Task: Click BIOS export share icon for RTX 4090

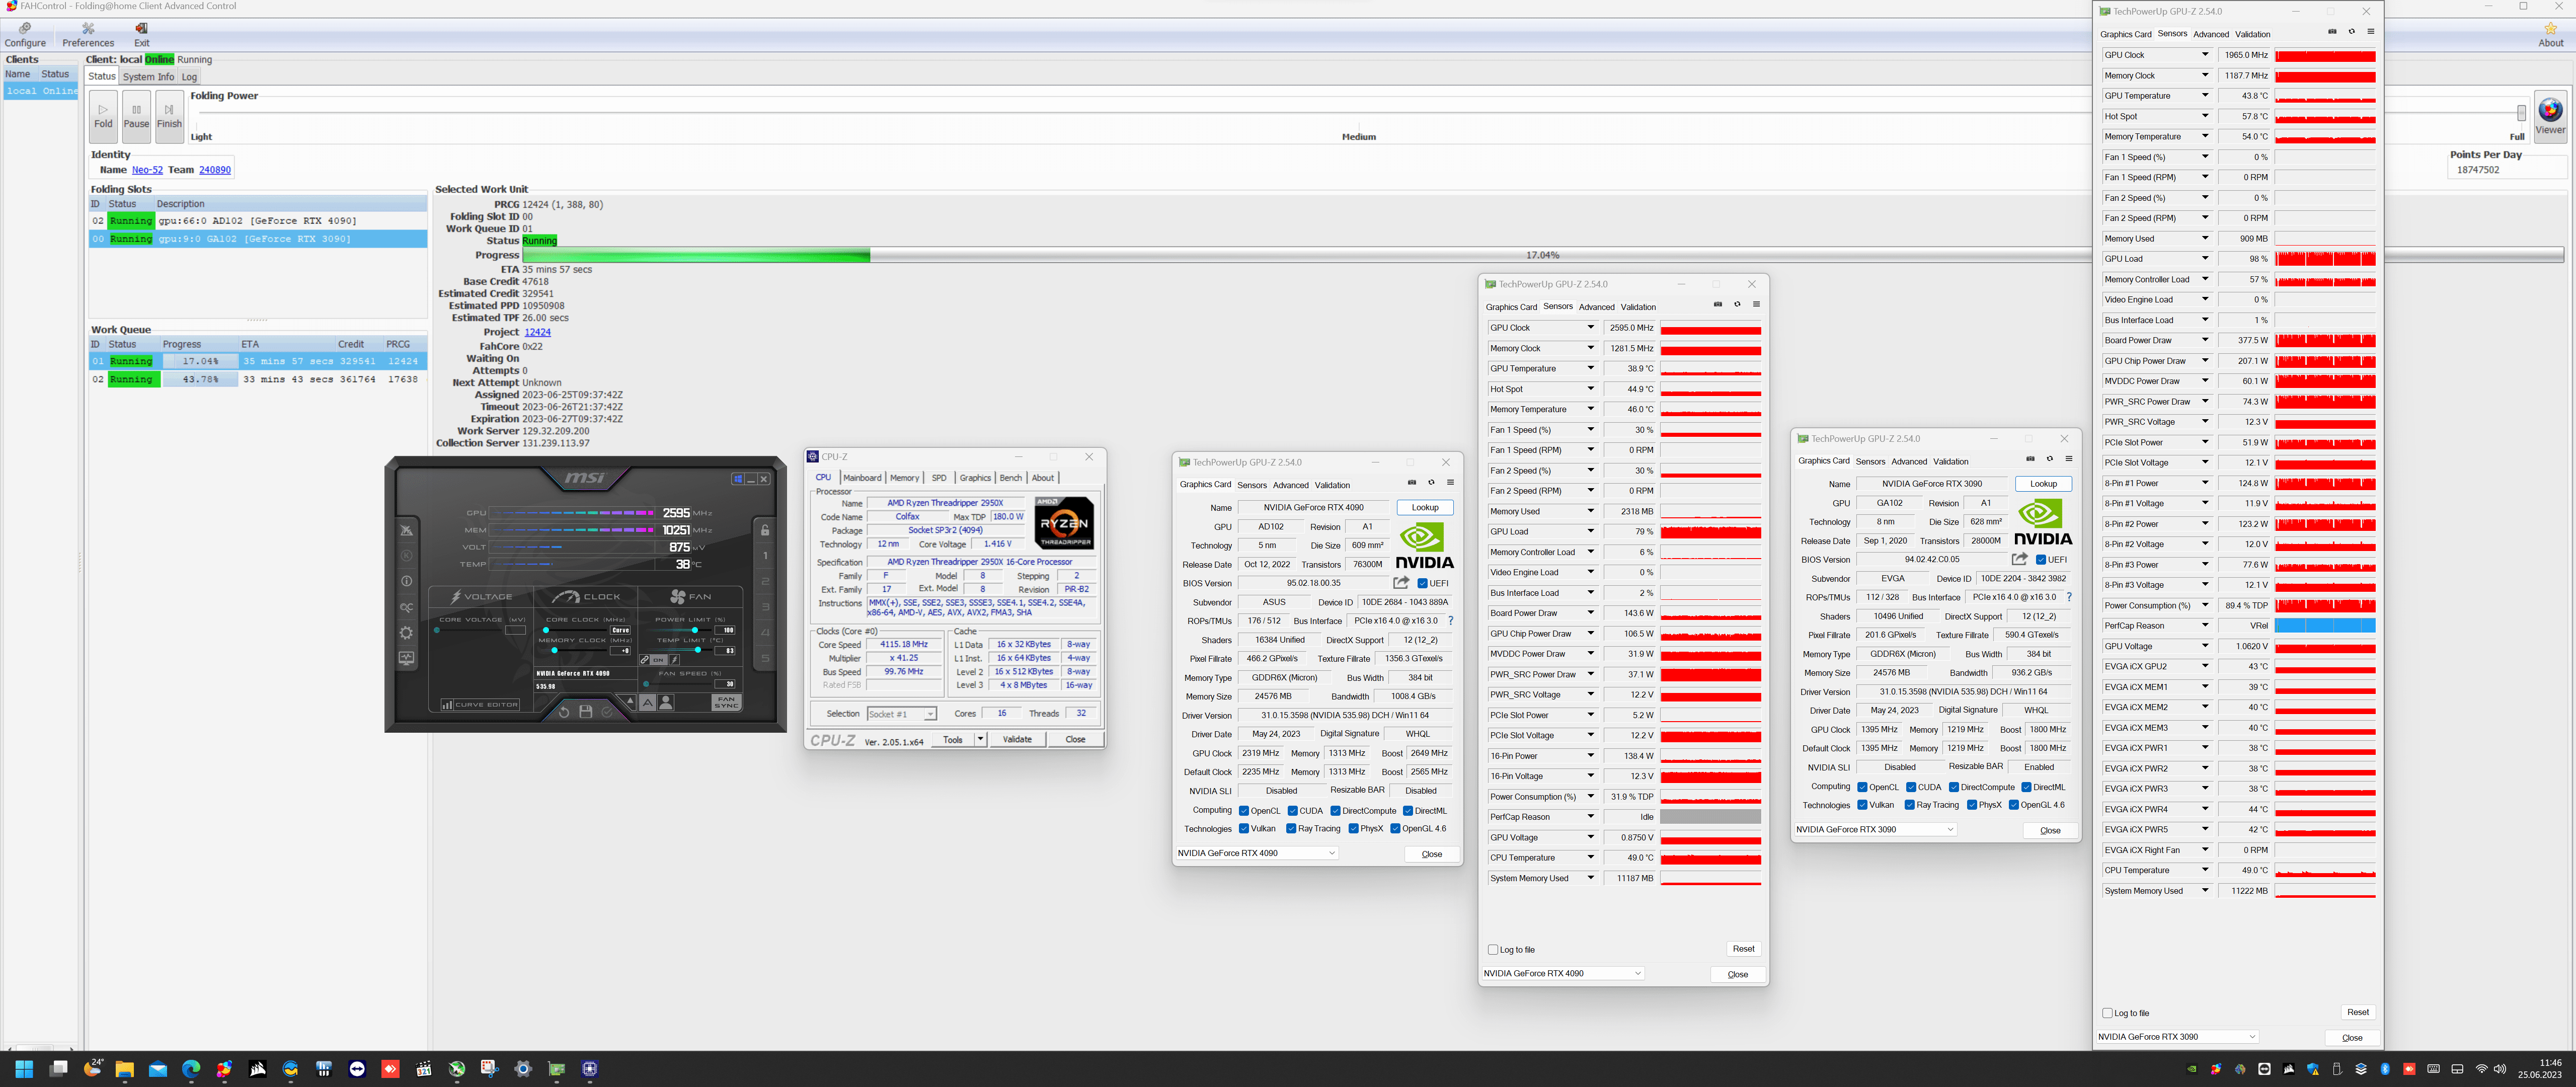Action: coord(1401,583)
